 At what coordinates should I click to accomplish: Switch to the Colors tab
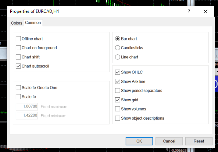point(17,23)
